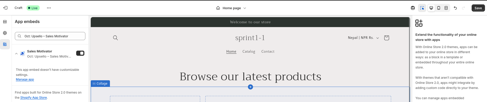Open the Sidekick assistant icon in toolbar
Viewport: 487px width, 102px height.
413,8
